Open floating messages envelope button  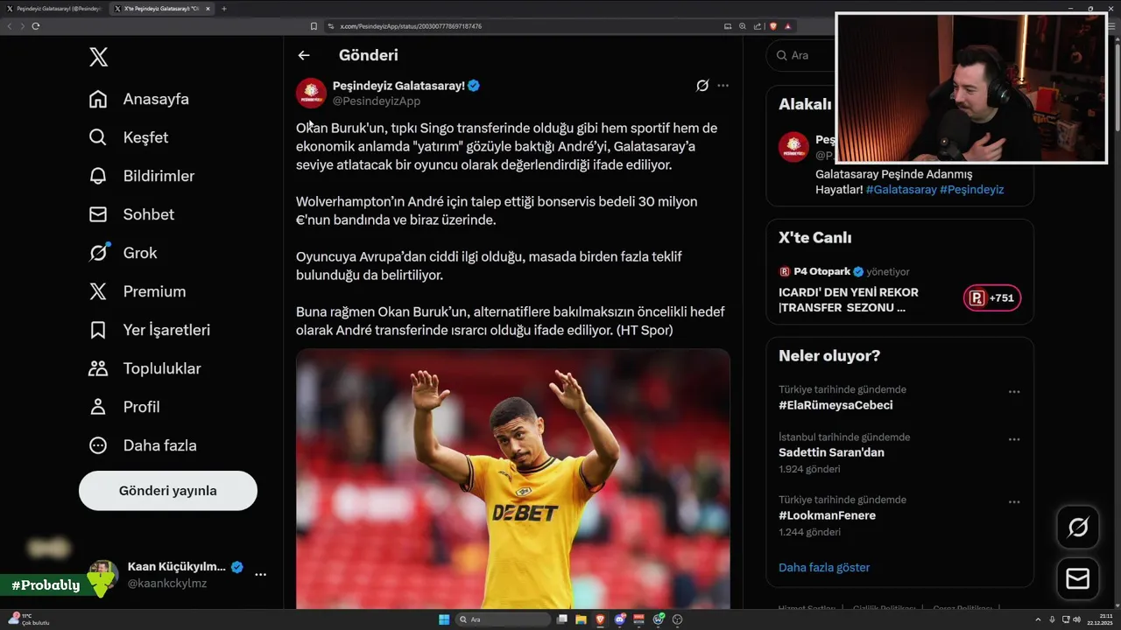[x=1078, y=579]
